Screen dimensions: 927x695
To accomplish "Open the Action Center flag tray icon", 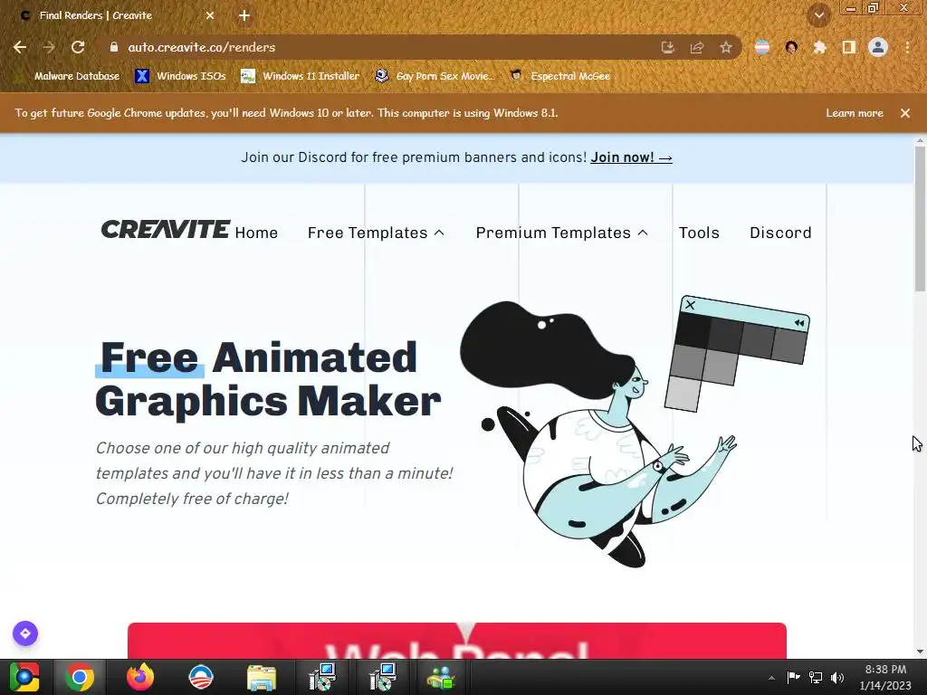I will coord(793,677).
